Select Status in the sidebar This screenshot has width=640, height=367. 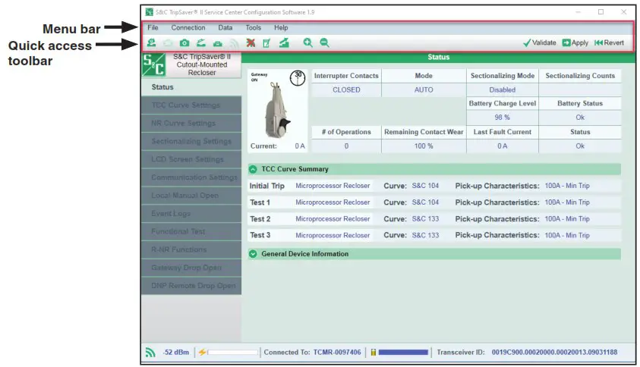click(191, 87)
